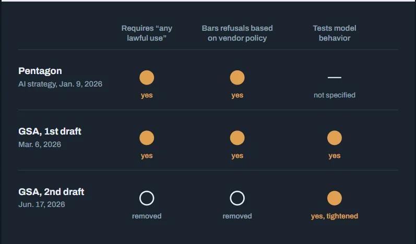Select the "GSA, 2nd draft" row title
The image size is (416, 244).
click(x=51, y=192)
